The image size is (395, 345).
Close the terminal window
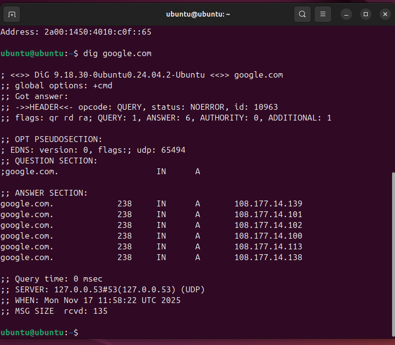coord(385,14)
